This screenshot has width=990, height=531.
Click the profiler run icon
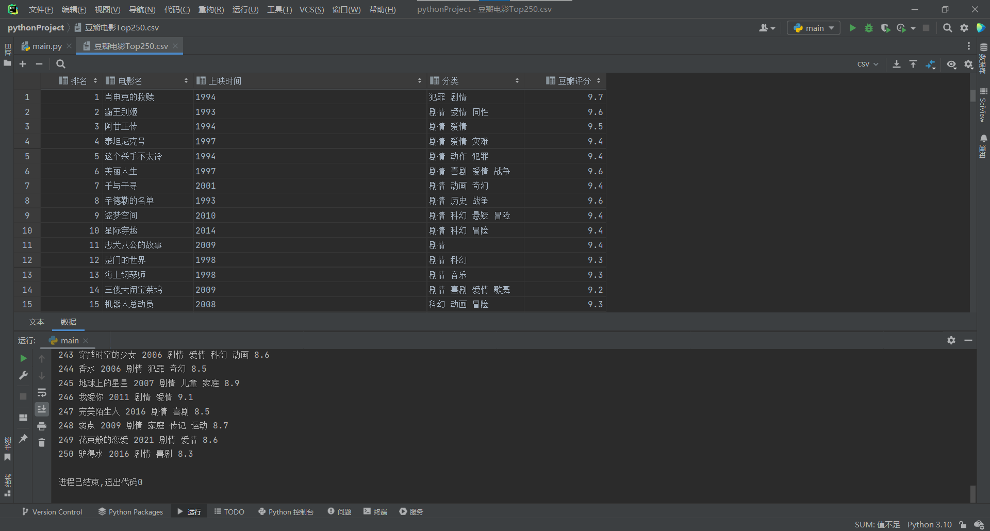coord(901,28)
